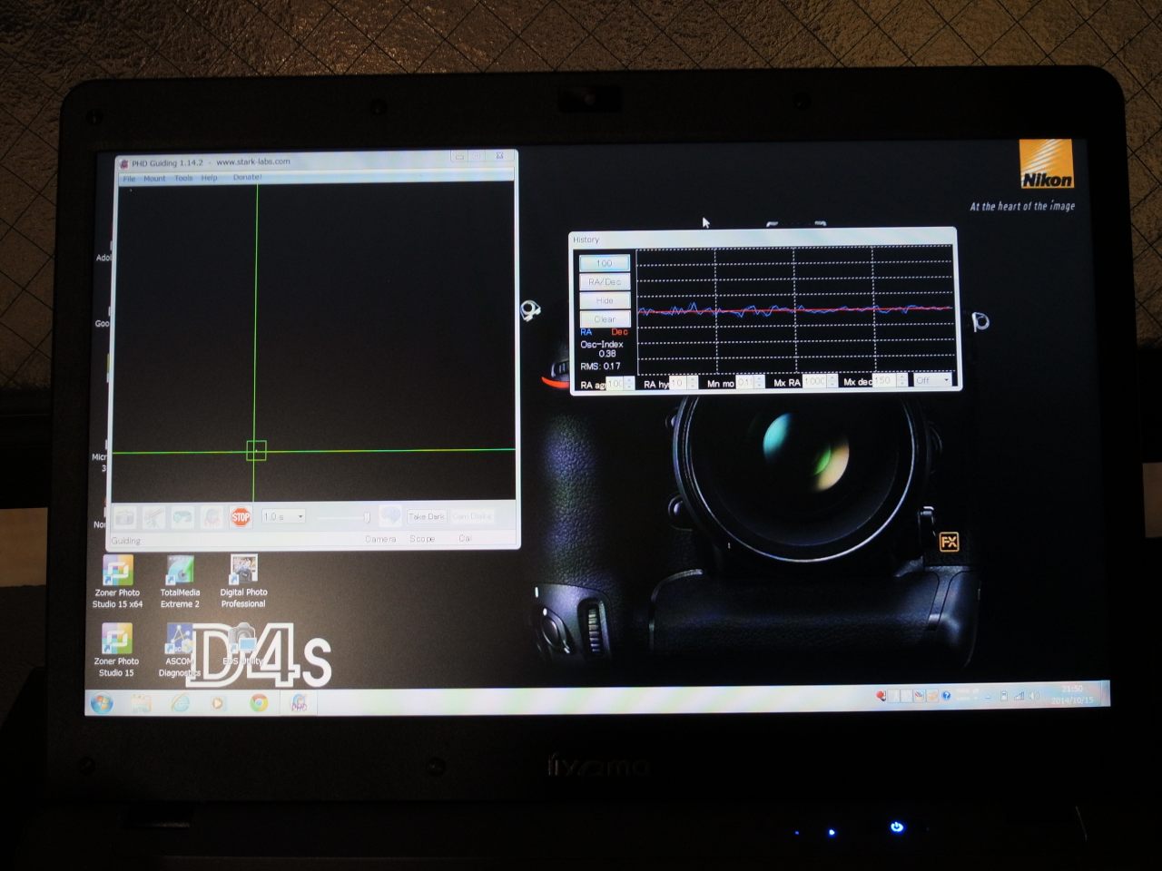This screenshot has height=871, width=1162.
Task: Open the exposure duration dropdown showing 1.0 s
Action: (283, 516)
